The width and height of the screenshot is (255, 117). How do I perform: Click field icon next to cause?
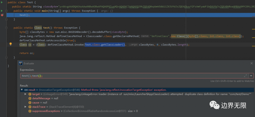[30, 103]
